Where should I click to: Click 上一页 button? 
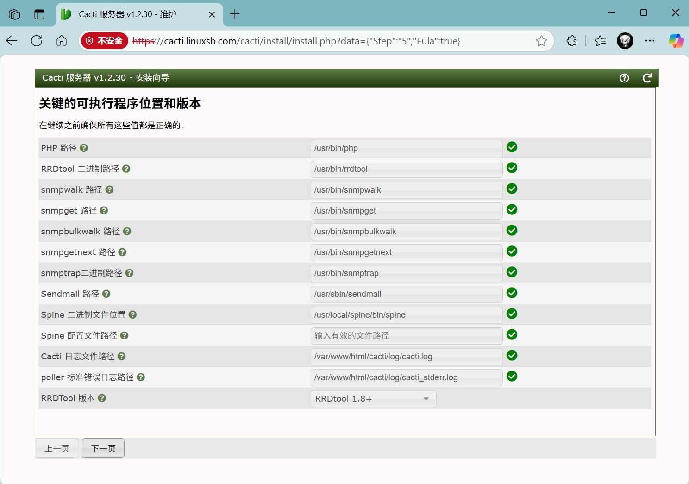tap(57, 448)
